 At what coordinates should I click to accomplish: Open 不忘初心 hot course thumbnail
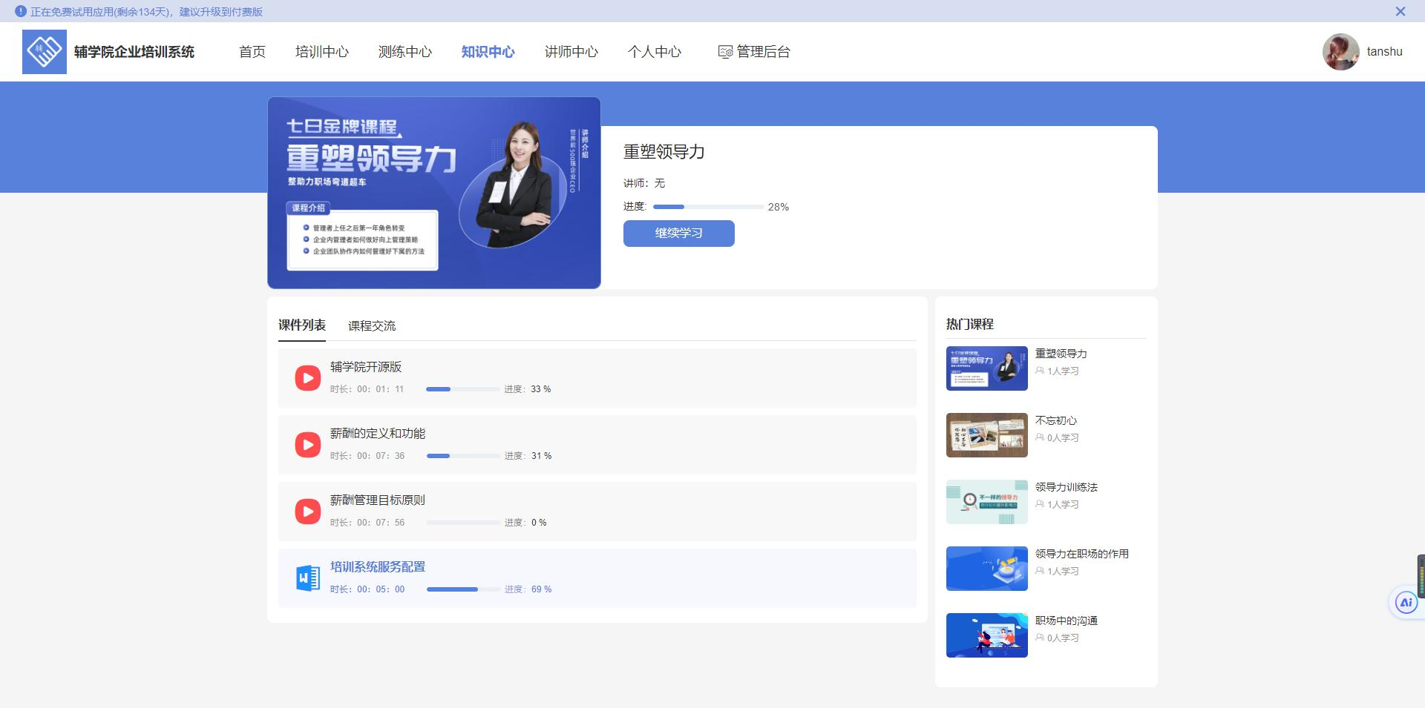pos(987,435)
